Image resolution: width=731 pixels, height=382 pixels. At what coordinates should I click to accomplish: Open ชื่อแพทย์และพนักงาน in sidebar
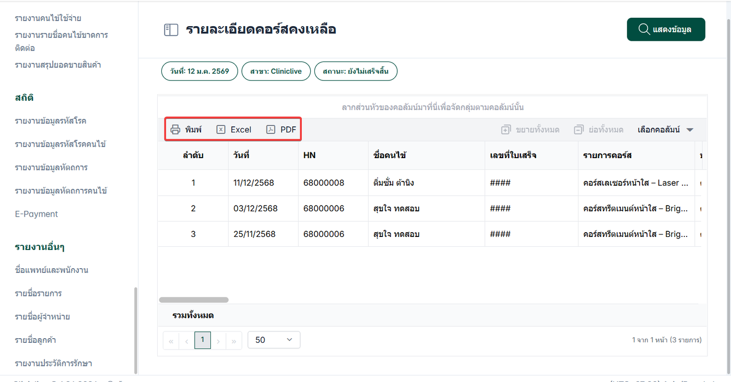(52, 270)
